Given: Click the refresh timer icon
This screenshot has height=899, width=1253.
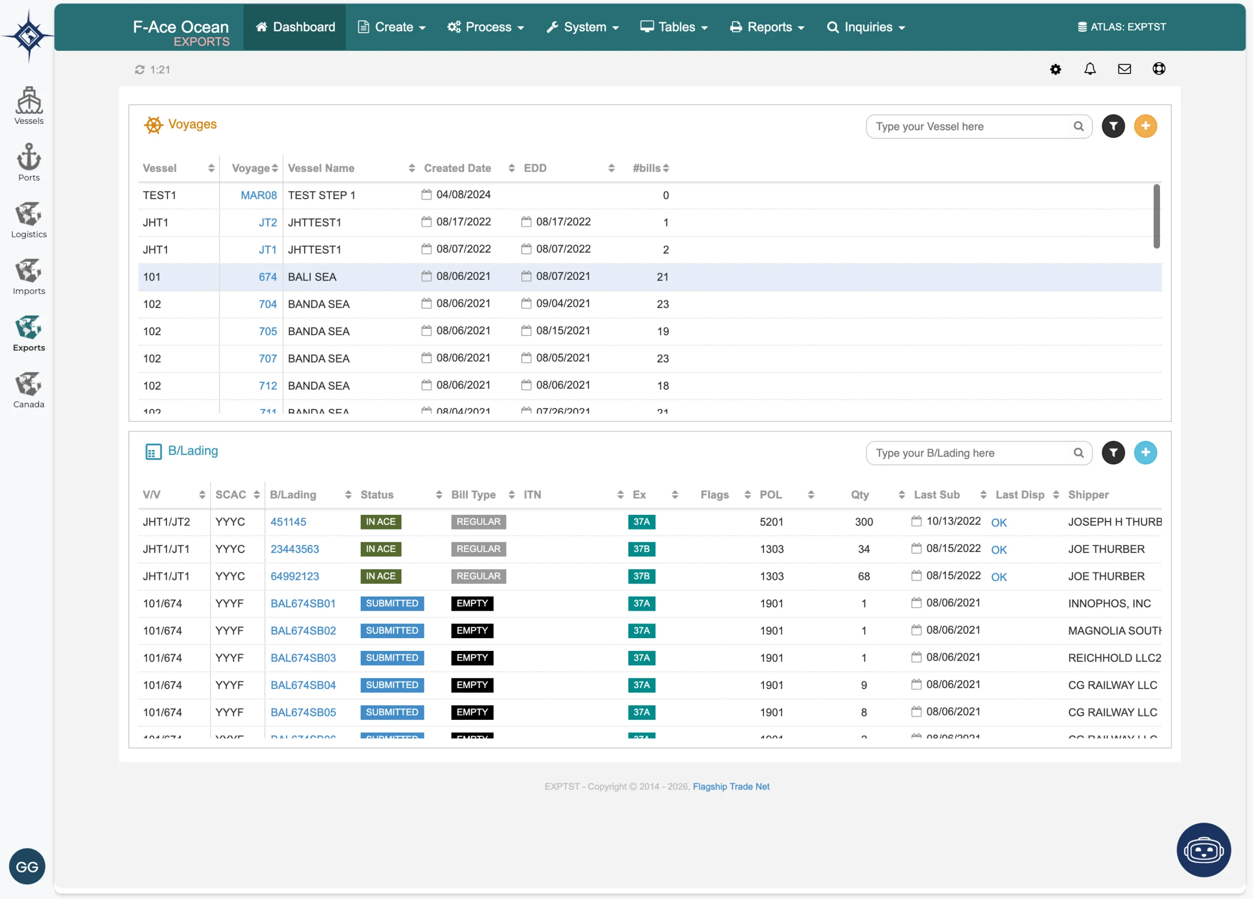Looking at the screenshot, I should pos(140,69).
